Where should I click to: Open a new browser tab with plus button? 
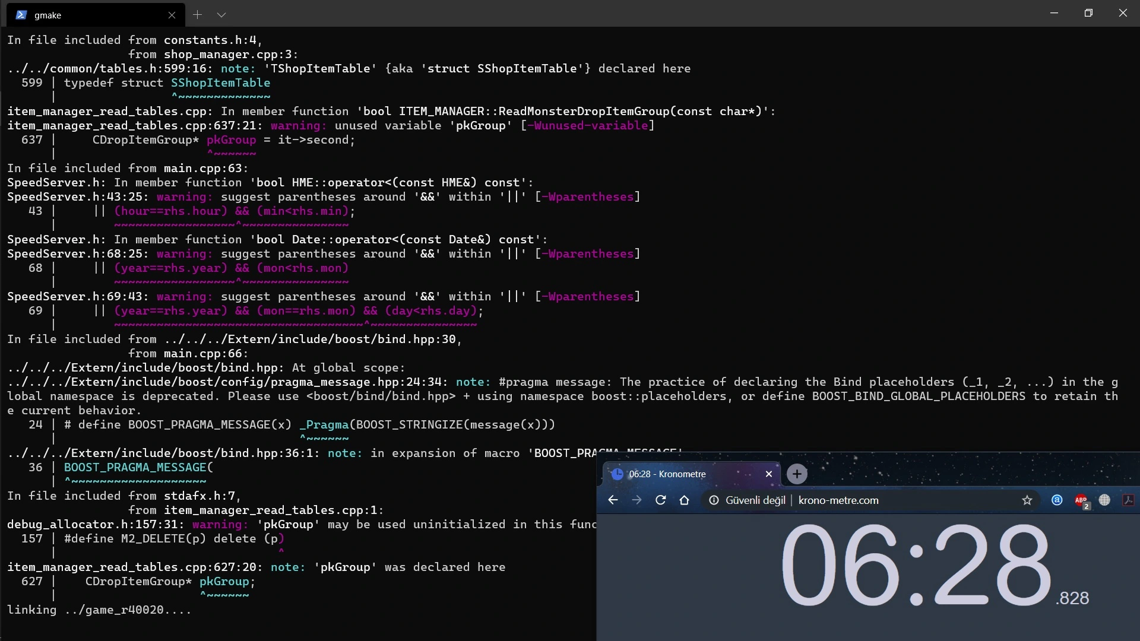(x=797, y=474)
